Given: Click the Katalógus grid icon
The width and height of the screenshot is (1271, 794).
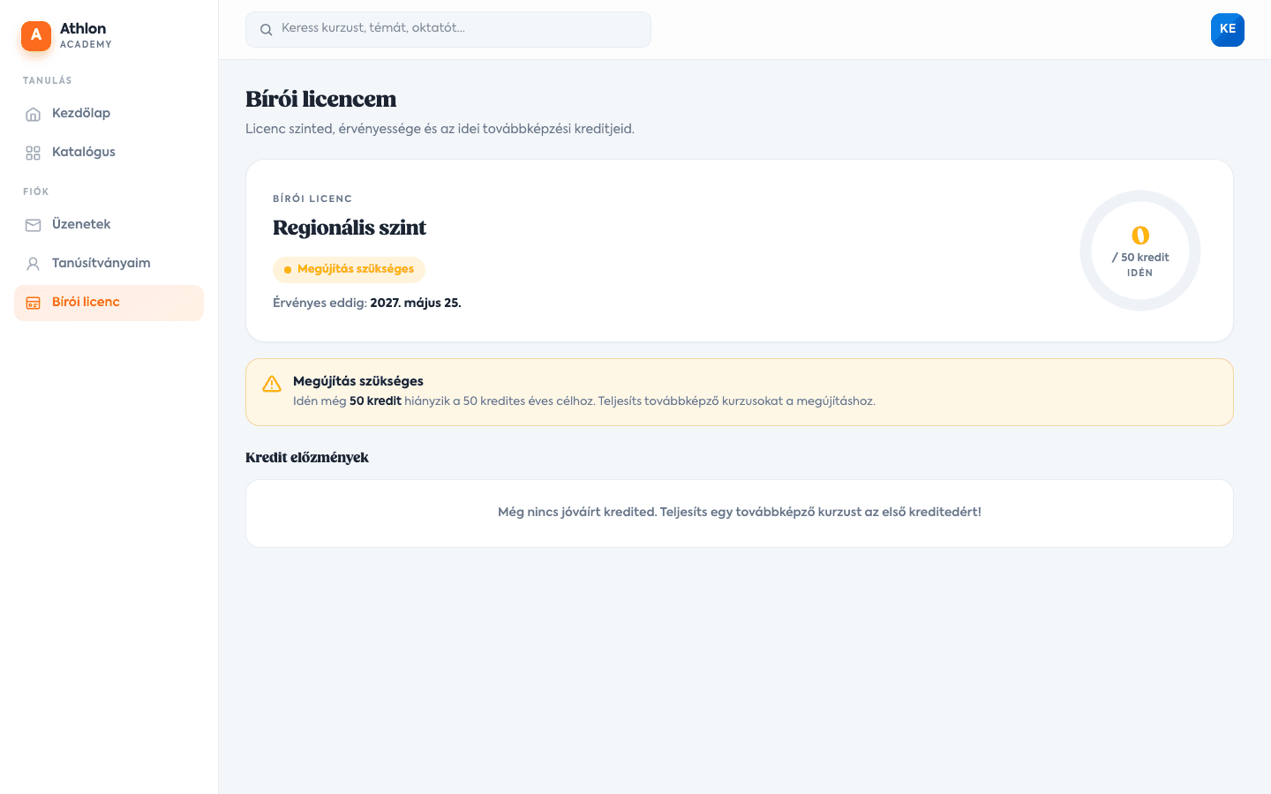Looking at the screenshot, I should tap(34, 153).
